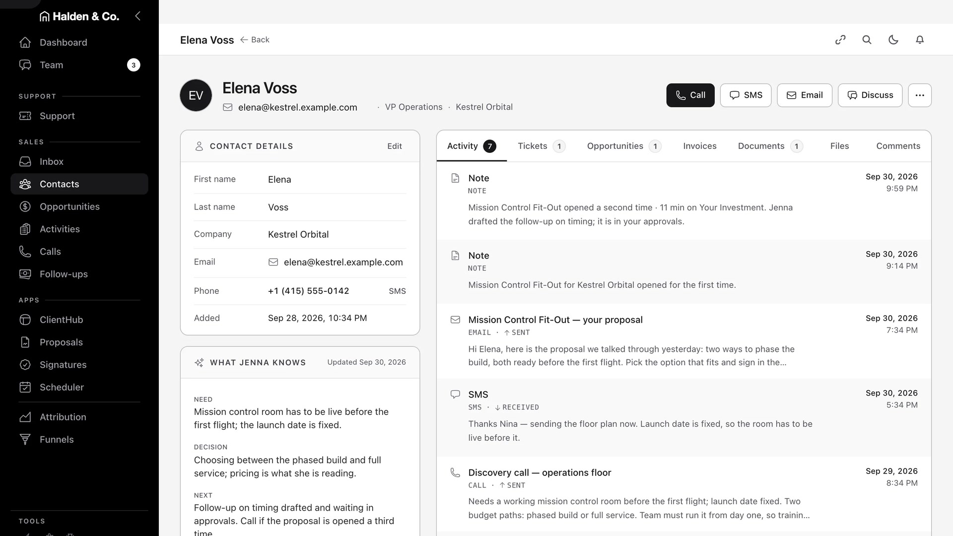
Task: Compose an Email to Elena
Action: click(805, 95)
